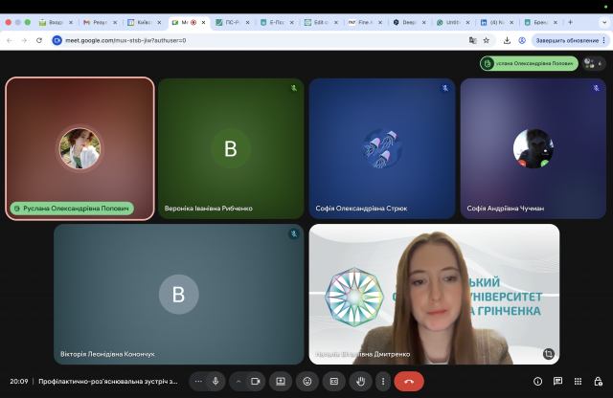Open the activities panel icon
The width and height of the screenshot is (613, 398).
tap(578, 381)
